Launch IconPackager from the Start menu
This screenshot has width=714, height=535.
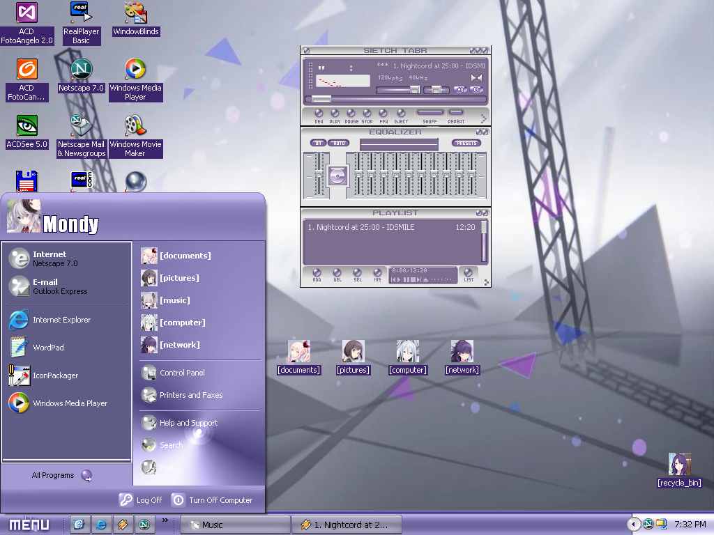55,375
